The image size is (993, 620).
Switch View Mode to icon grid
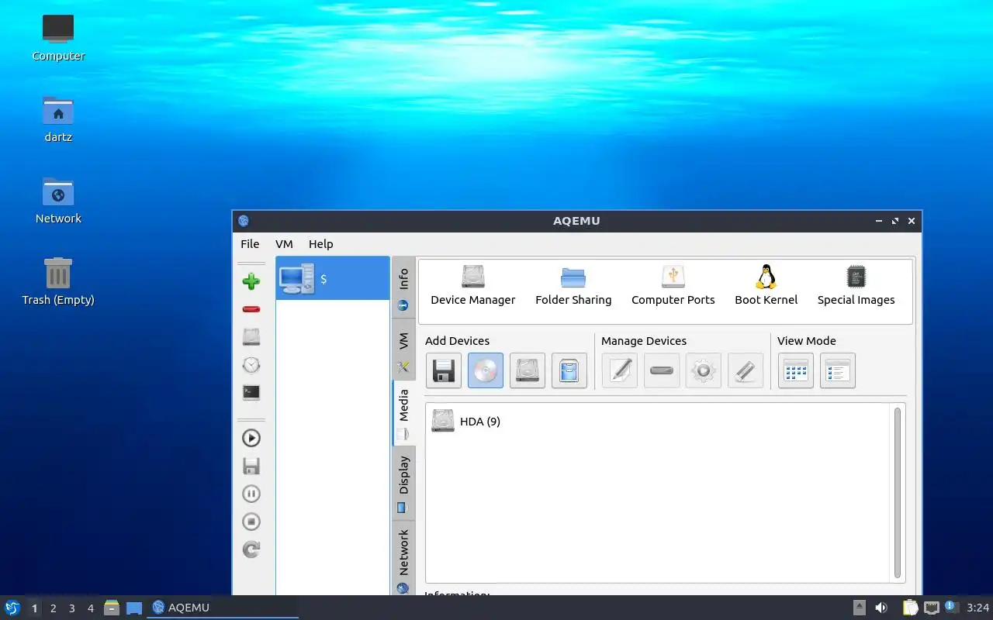[796, 370]
